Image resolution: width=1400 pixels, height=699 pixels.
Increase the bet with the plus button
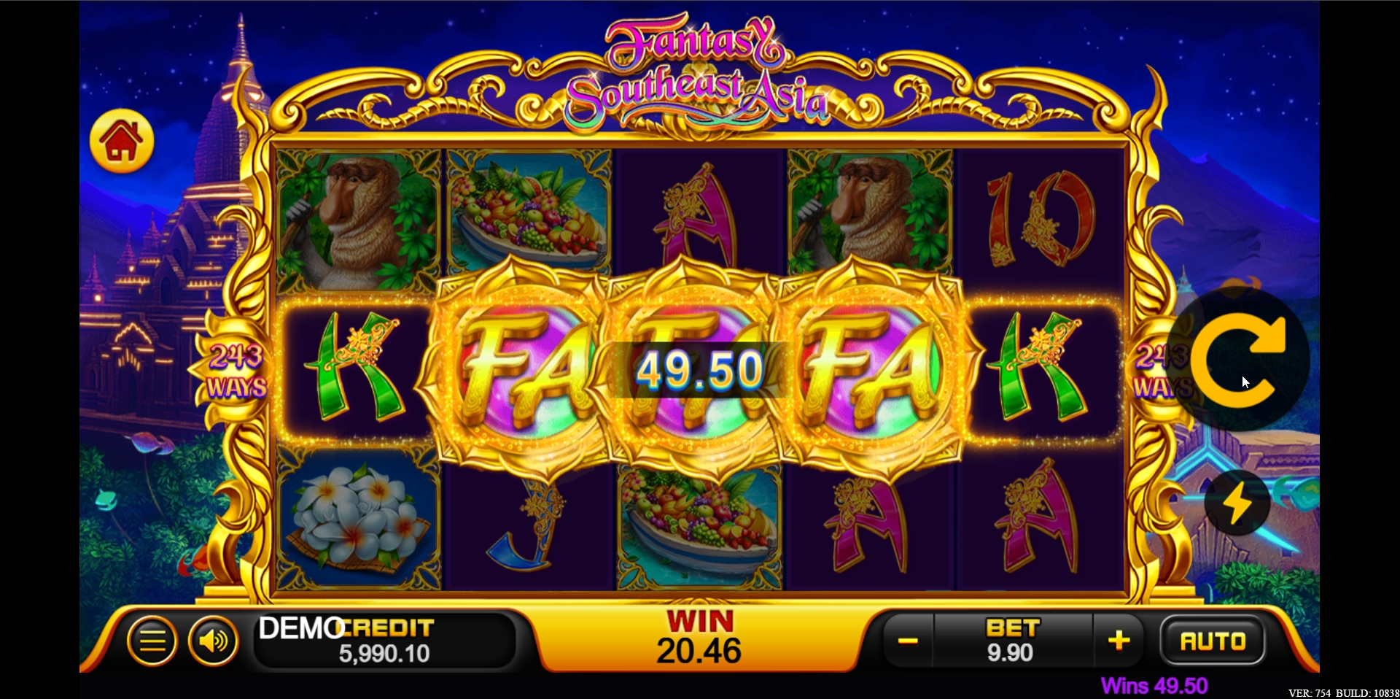(x=1119, y=641)
